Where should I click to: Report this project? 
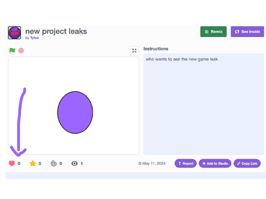(x=186, y=164)
